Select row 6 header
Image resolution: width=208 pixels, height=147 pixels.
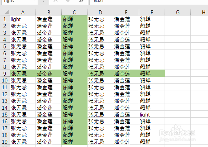[x=5, y=53]
